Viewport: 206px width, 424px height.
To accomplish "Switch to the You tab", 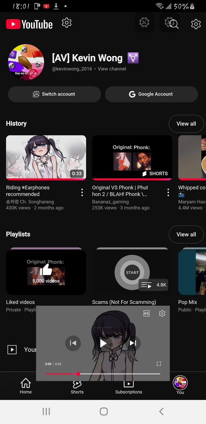I will (180, 385).
